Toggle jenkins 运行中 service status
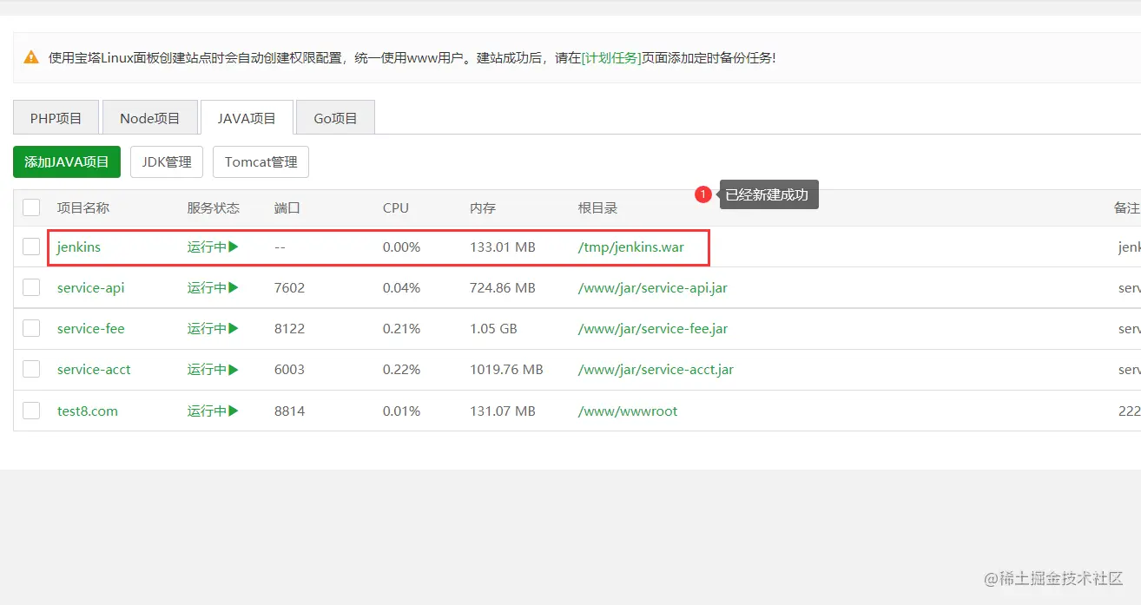 213,247
